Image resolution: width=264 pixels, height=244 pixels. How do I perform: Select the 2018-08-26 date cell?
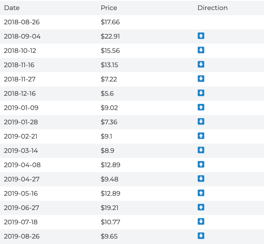[x=22, y=22]
